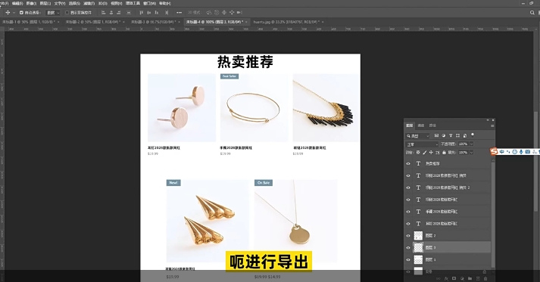Viewport: 540px width, 282px height.
Task: Open the 滤镜(T) menu
Action: (89, 3)
